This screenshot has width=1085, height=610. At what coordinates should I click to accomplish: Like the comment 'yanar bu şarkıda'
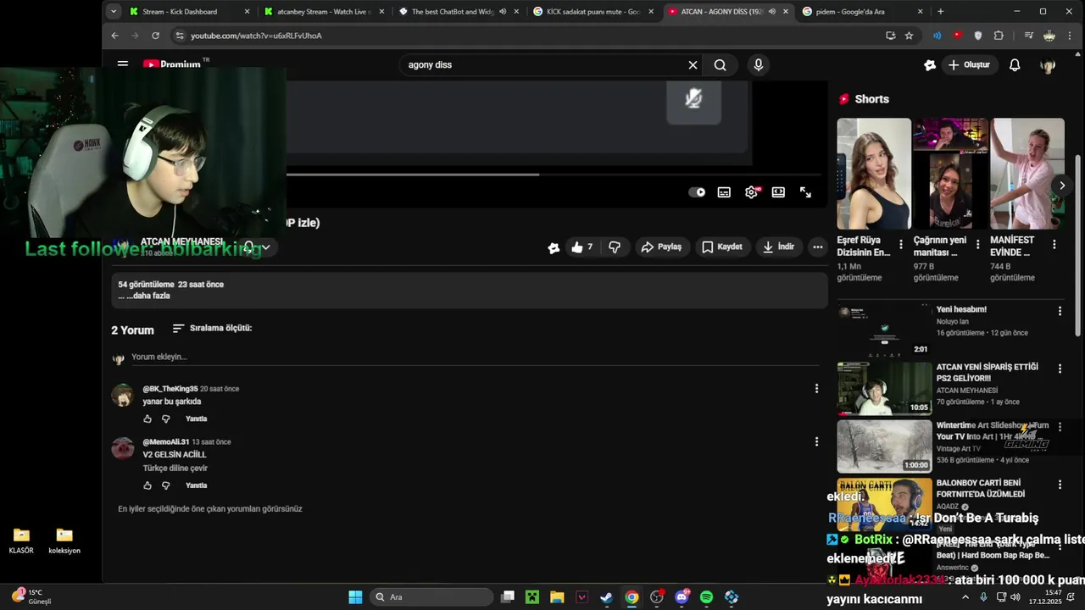147,419
